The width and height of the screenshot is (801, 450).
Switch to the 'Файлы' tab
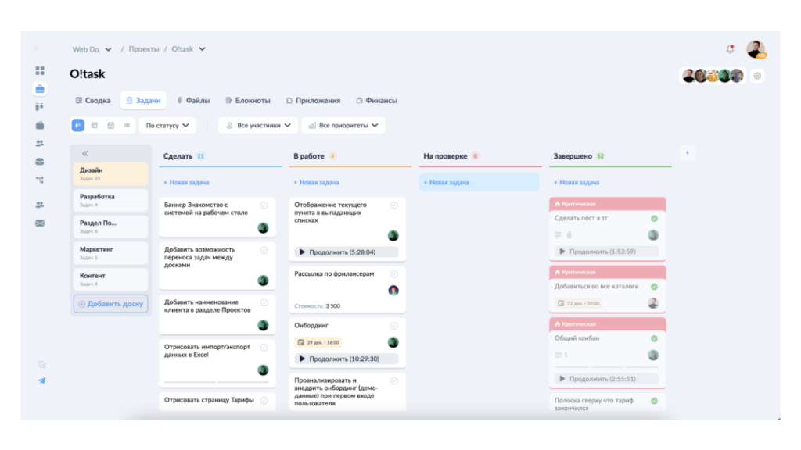[192, 101]
